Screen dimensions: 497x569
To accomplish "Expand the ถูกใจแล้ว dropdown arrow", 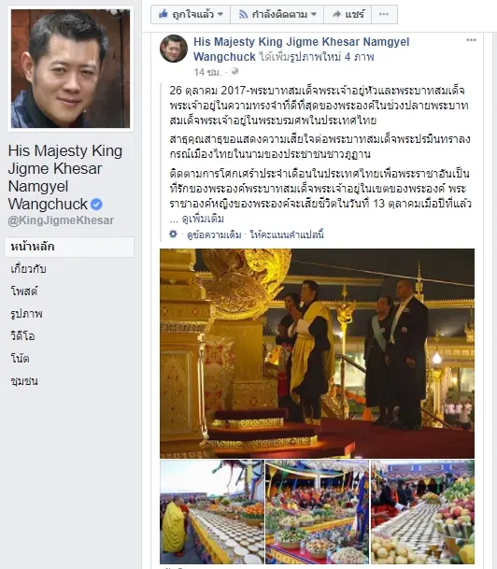I will pos(220,15).
